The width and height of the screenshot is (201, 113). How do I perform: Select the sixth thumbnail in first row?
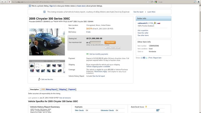[x=60, y=66]
